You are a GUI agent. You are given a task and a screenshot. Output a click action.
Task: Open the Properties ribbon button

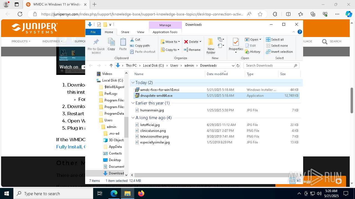pyautogui.click(x=236, y=46)
